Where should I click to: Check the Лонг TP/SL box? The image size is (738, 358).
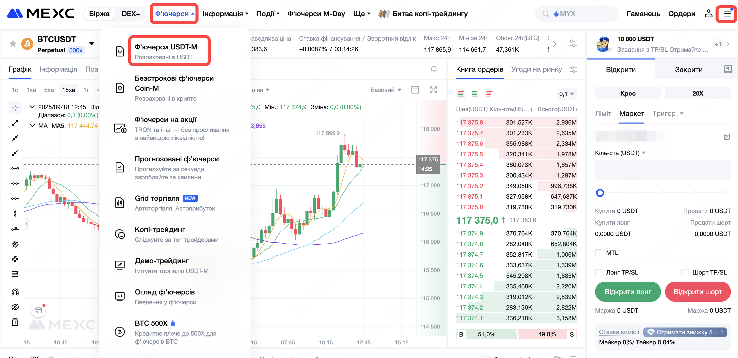(x=599, y=272)
